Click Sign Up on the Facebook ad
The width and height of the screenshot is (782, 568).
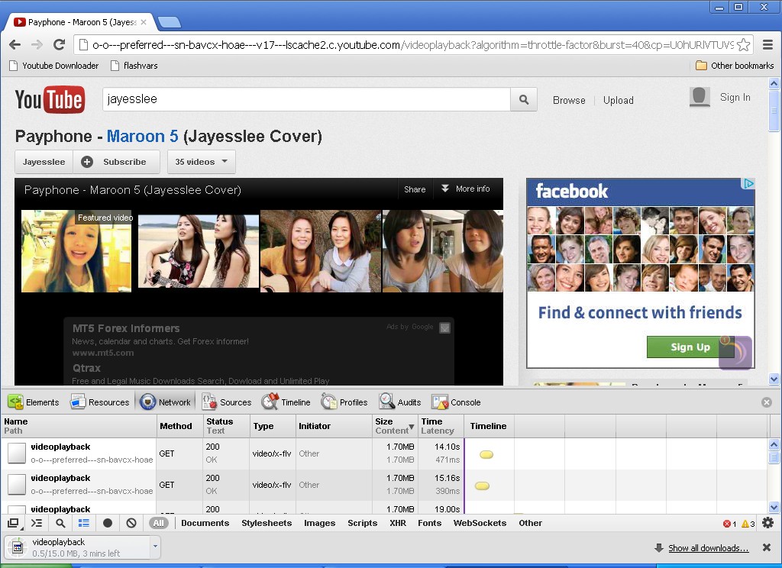coord(690,347)
